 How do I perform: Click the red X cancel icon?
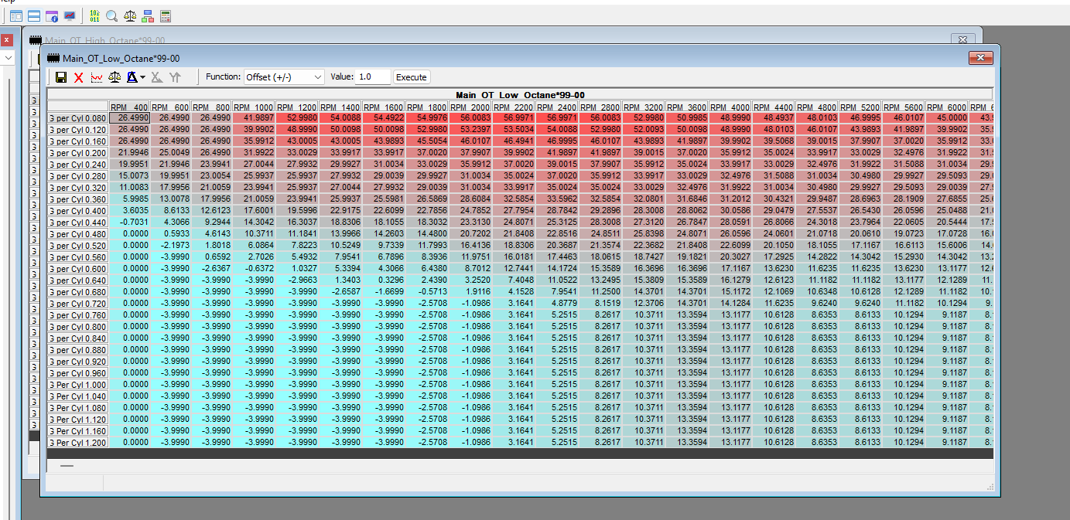pos(79,77)
